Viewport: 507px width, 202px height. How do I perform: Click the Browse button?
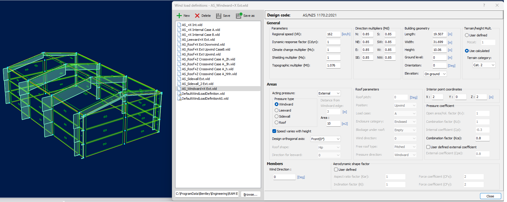pyautogui.click(x=250, y=194)
